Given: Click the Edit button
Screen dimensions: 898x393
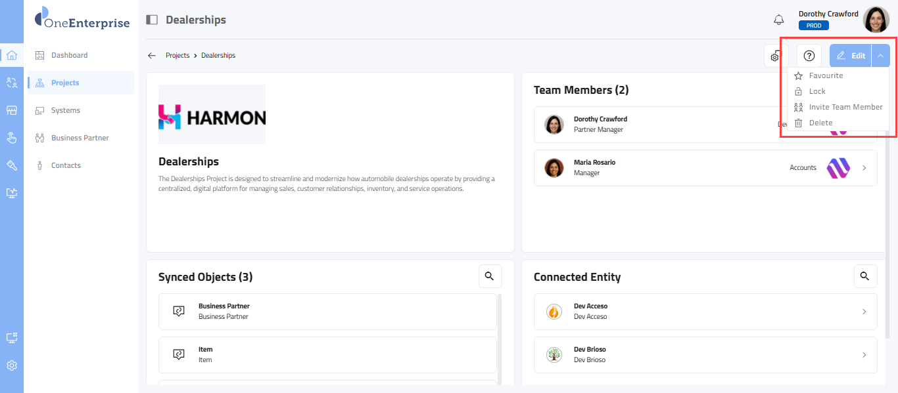Looking at the screenshot, I should (851, 56).
